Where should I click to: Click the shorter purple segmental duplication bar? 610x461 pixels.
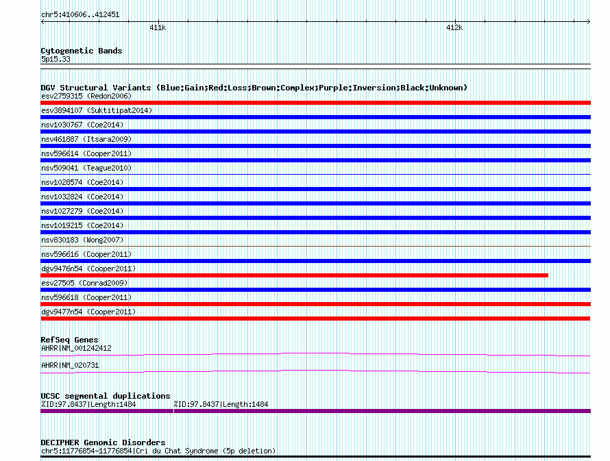tap(107, 411)
